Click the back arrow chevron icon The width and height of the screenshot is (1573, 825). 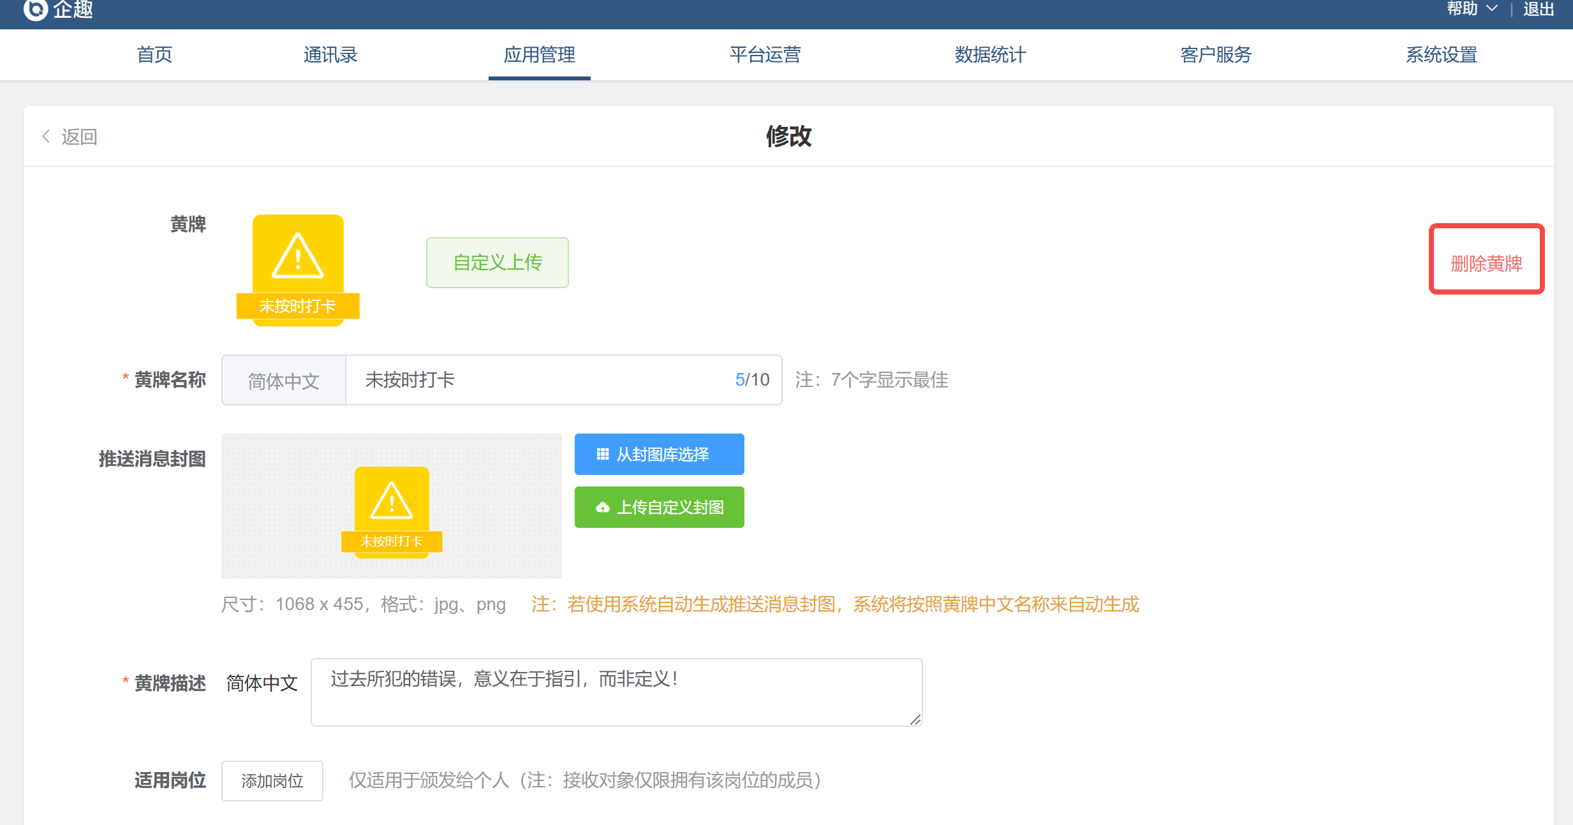pos(46,136)
